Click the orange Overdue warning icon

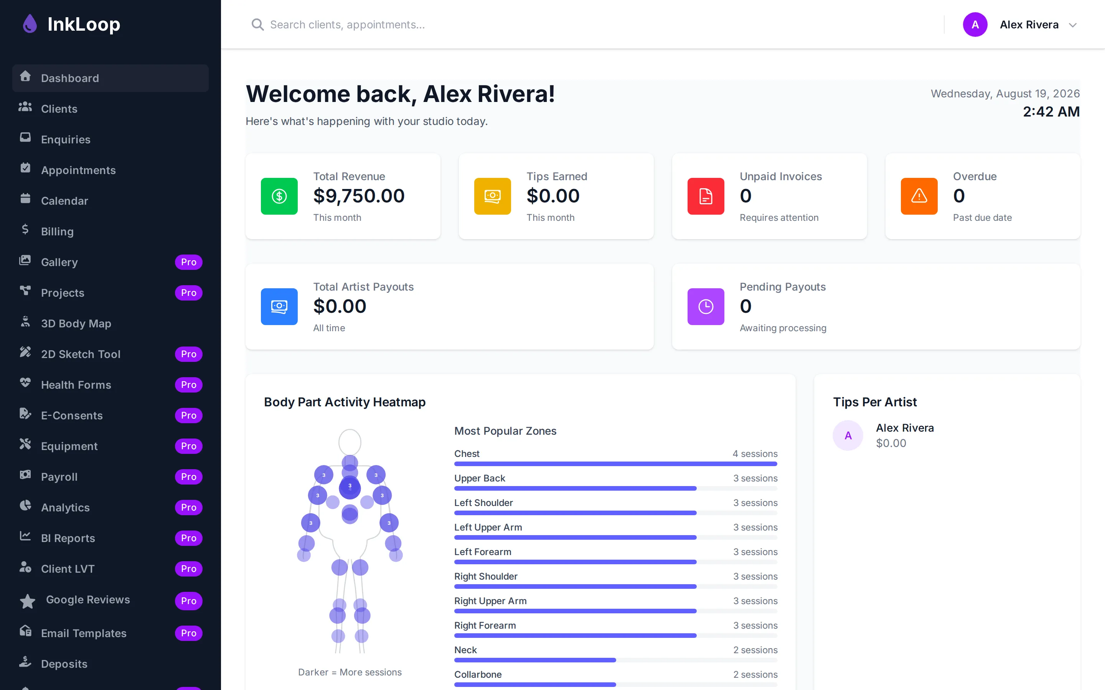pos(919,196)
